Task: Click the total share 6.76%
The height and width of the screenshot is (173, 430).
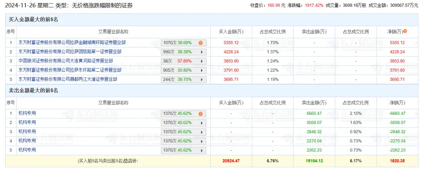Action: (x=273, y=161)
